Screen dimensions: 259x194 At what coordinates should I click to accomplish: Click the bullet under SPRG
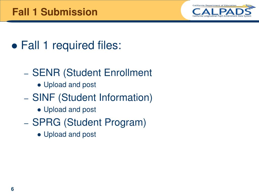point(39,135)
